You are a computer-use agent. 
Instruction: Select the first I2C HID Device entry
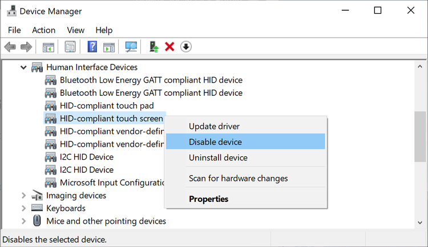(86, 157)
